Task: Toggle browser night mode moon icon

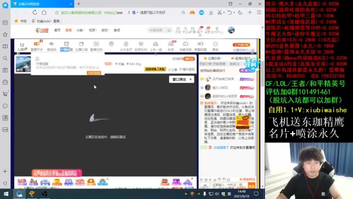Action: (x=240, y=13)
